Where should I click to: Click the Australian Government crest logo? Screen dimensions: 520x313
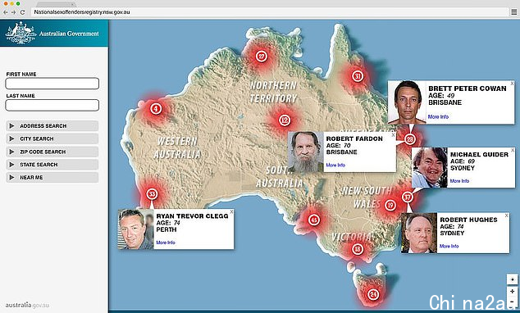pyautogui.click(x=21, y=33)
